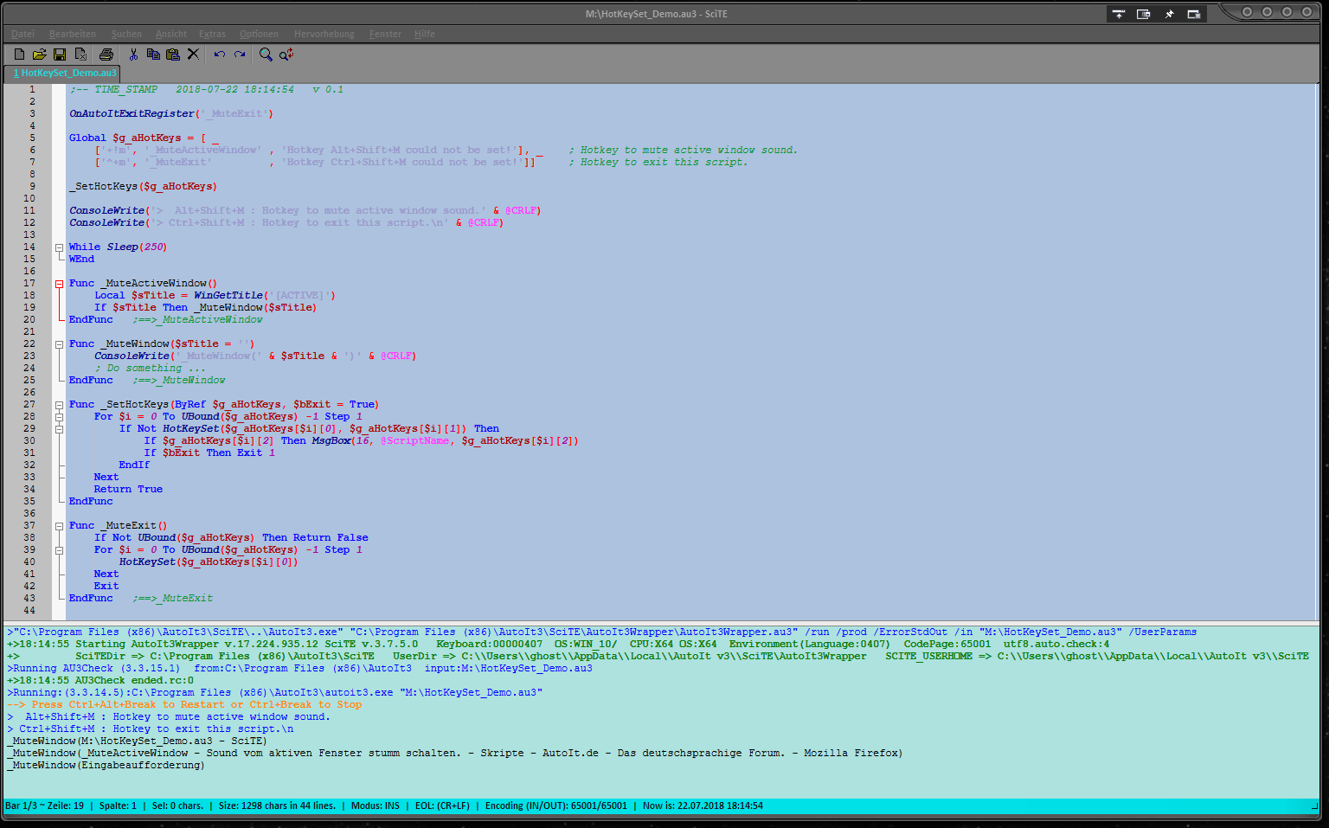
Task: Undo the last edit with the undo arrow
Action: [220, 55]
